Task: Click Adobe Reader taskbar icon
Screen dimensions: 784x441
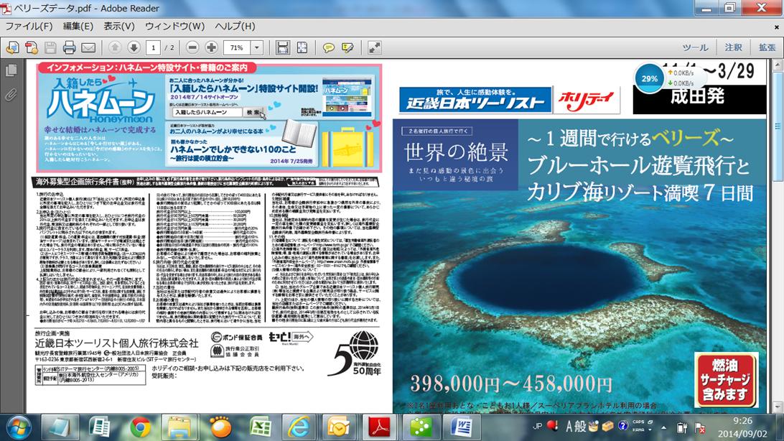Action: [x=379, y=428]
